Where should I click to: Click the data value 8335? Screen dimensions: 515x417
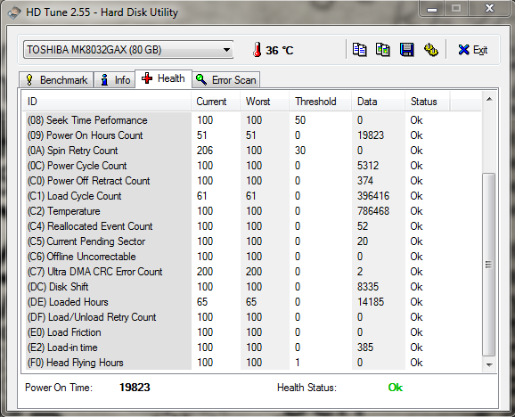pyautogui.click(x=368, y=287)
